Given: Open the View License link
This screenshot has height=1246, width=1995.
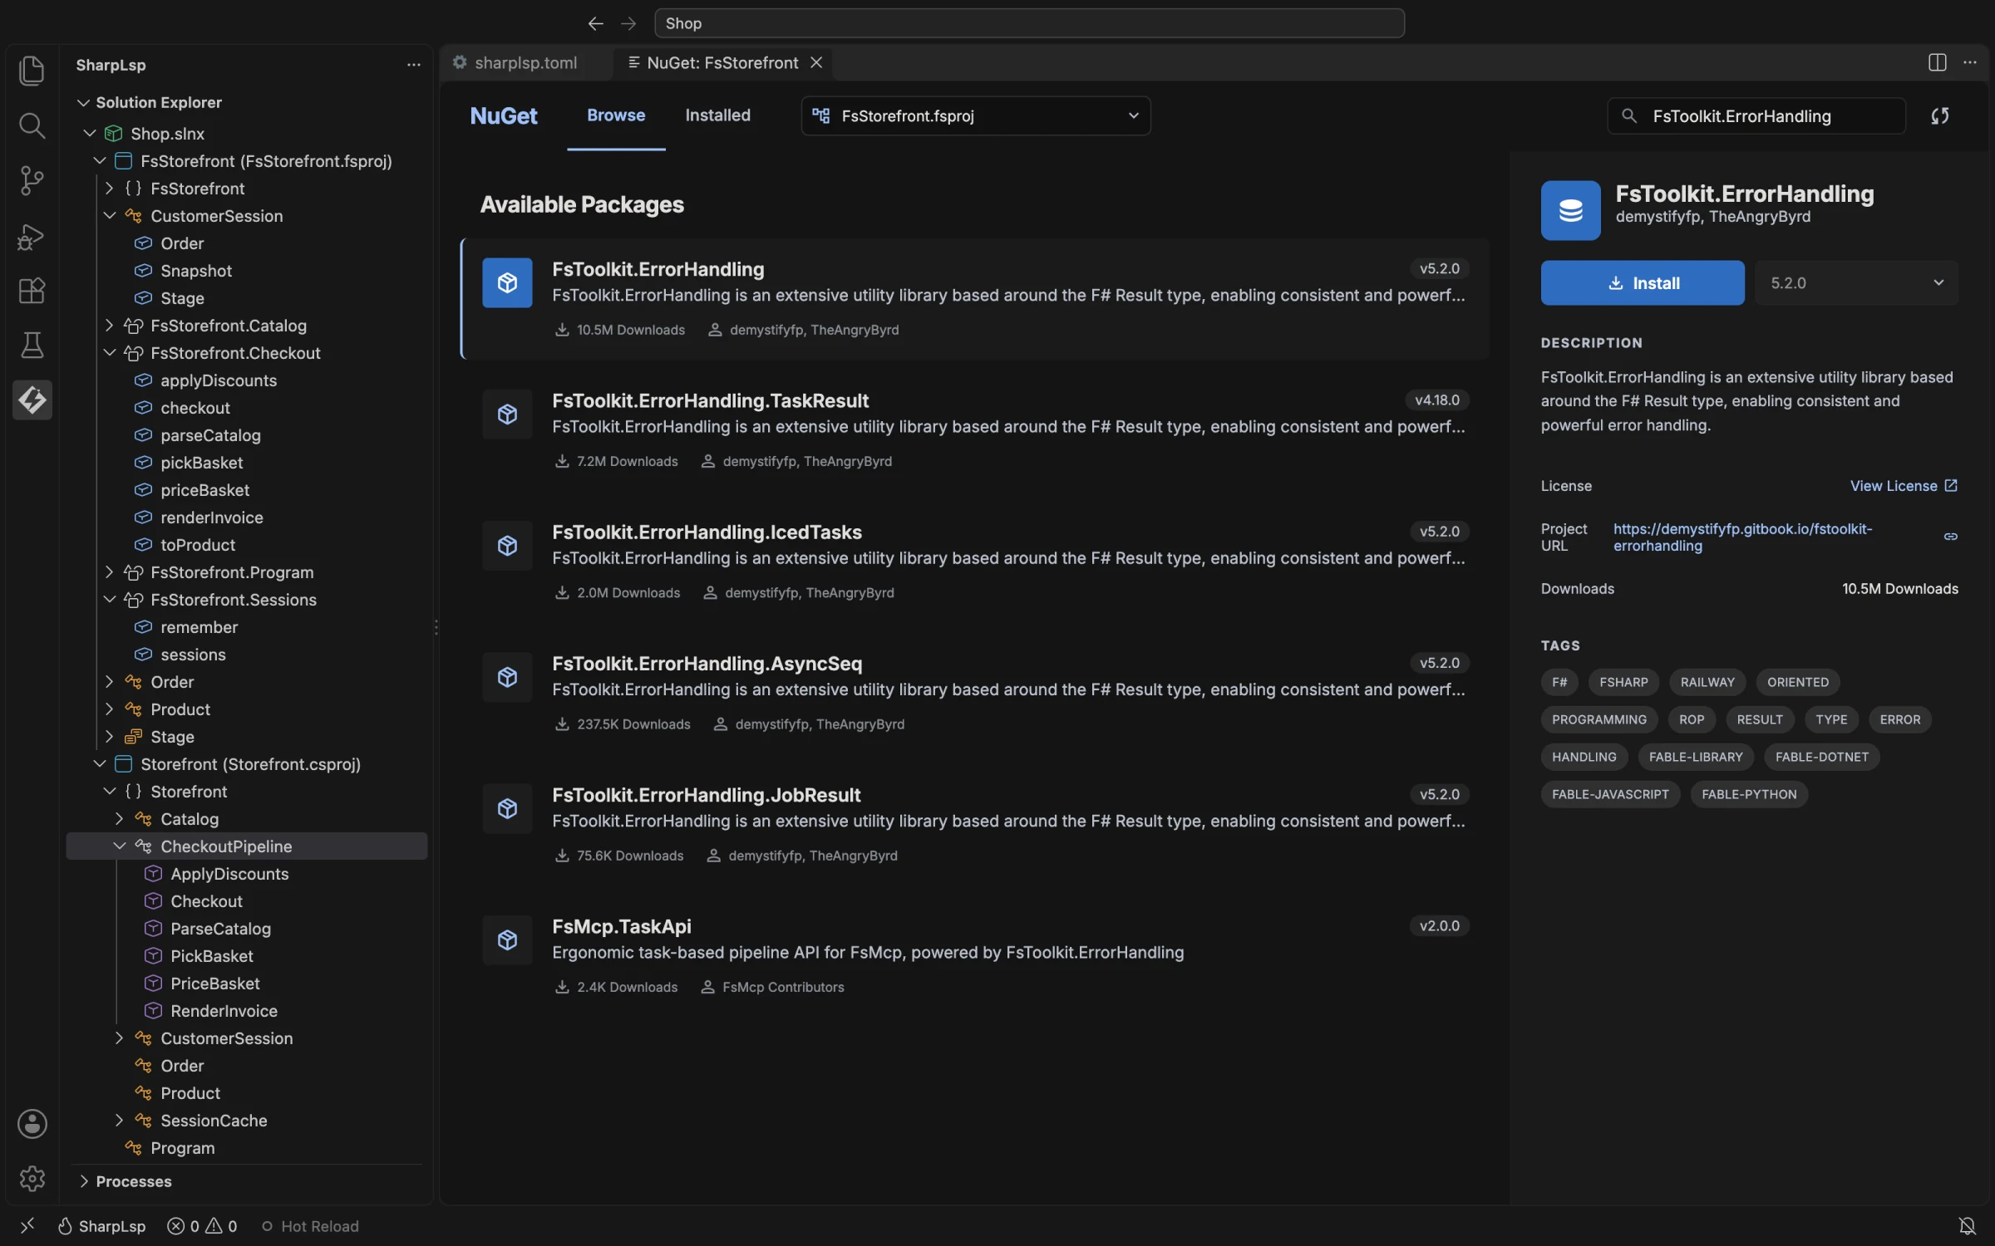Looking at the screenshot, I should [x=1904, y=486].
